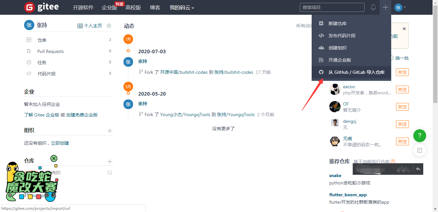Click the plus create icon in header
The width and height of the screenshot is (438, 212).
click(385, 7)
